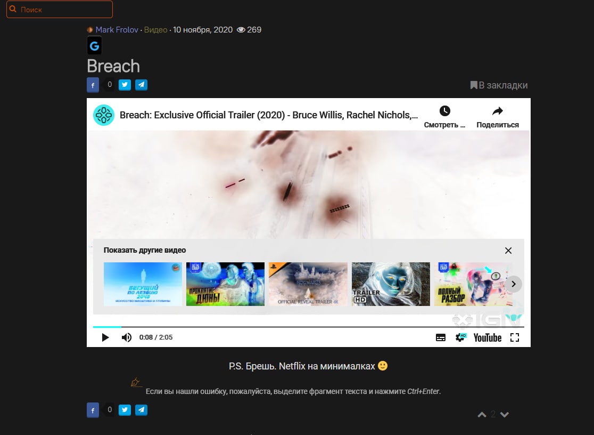The image size is (594, 435).
Task: Click the search magnifier icon
Action: 13,9
